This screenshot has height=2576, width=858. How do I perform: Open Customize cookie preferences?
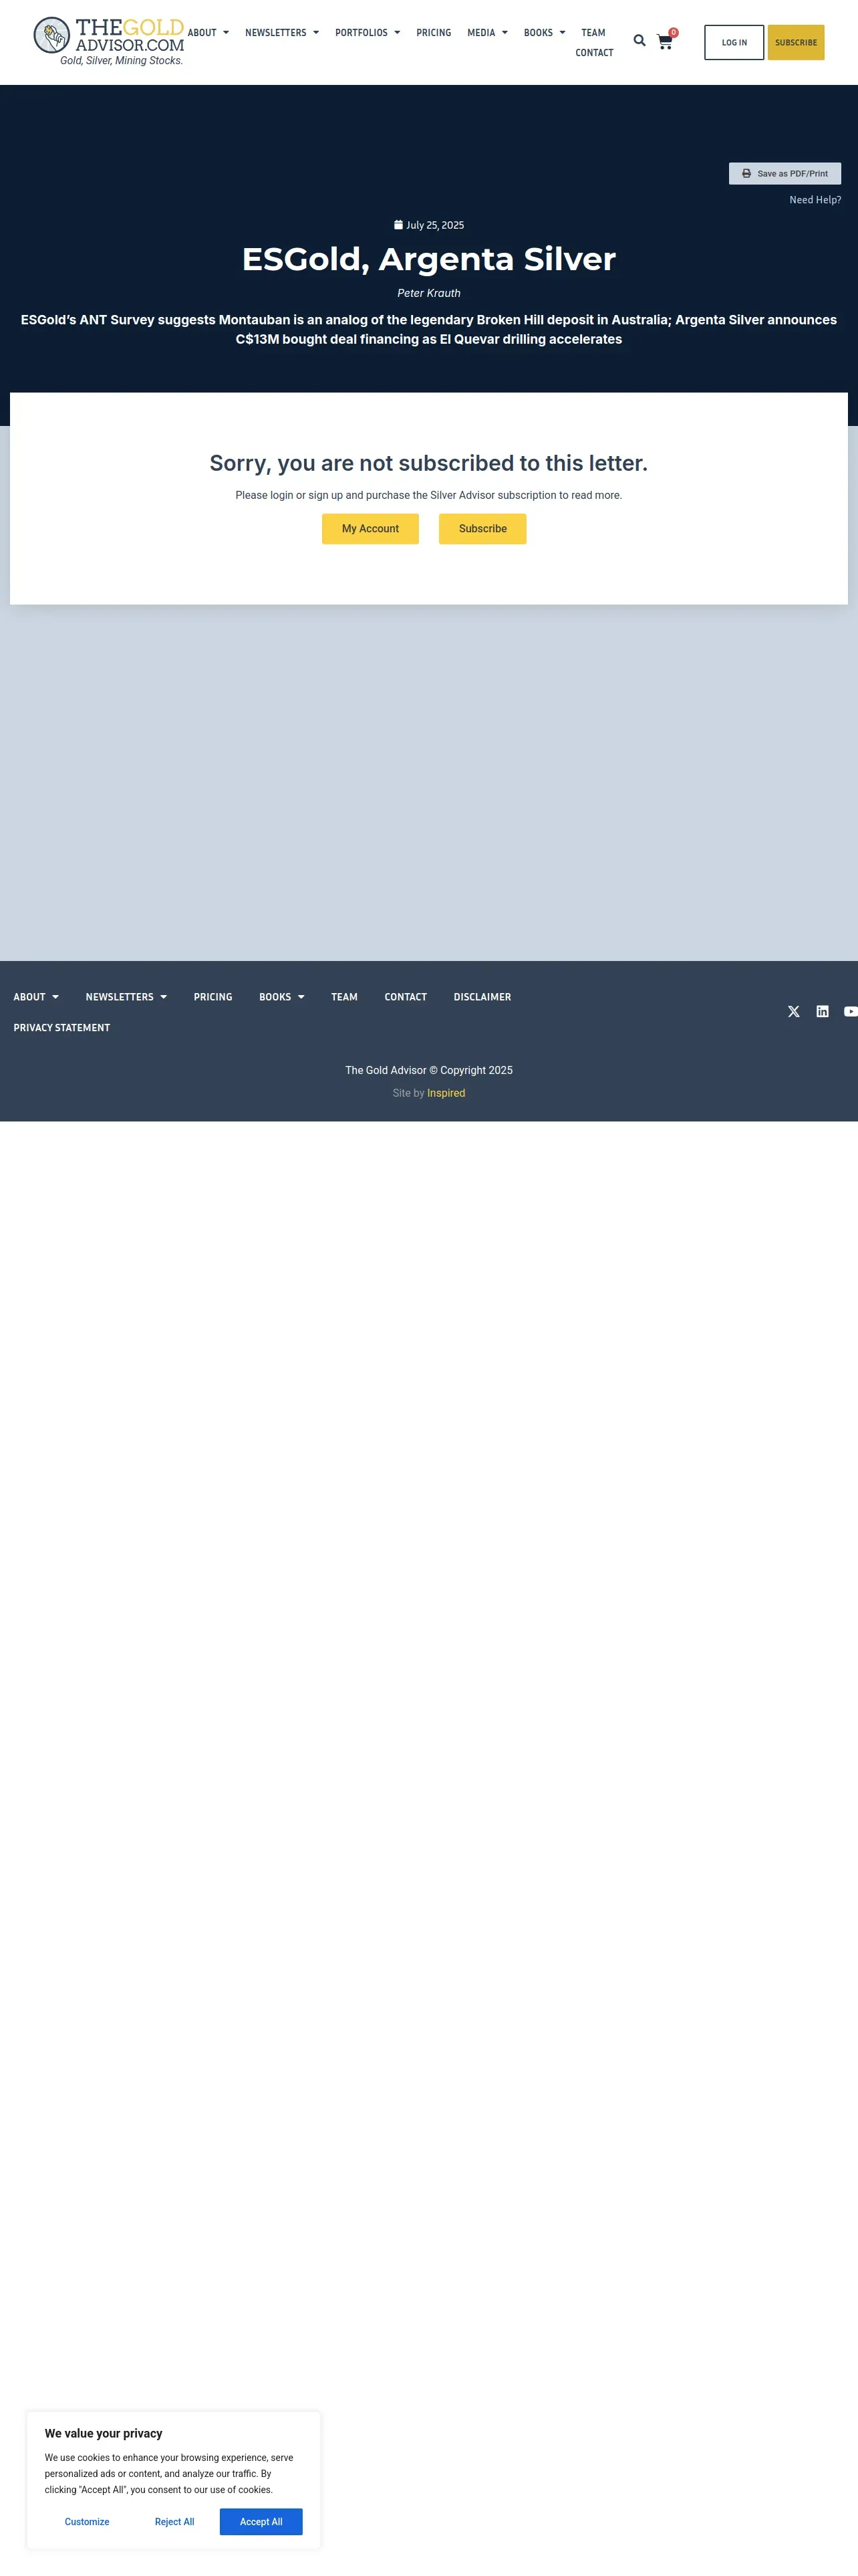[87, 2522]
